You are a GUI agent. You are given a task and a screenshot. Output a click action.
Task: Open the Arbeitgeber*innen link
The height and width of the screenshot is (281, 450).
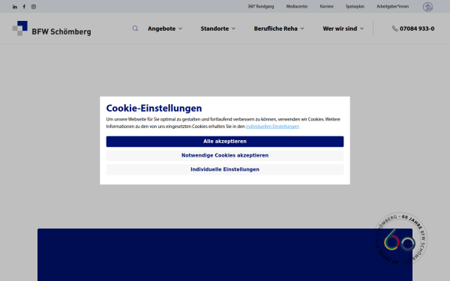coord(393,6)
